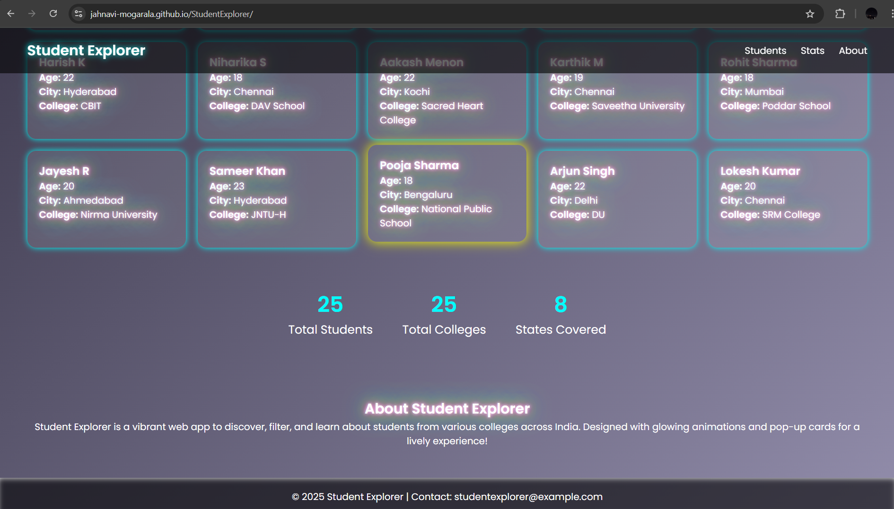Click the "Total Colleges" stat label
894x509 pixels.
click(x=444, y=329)
